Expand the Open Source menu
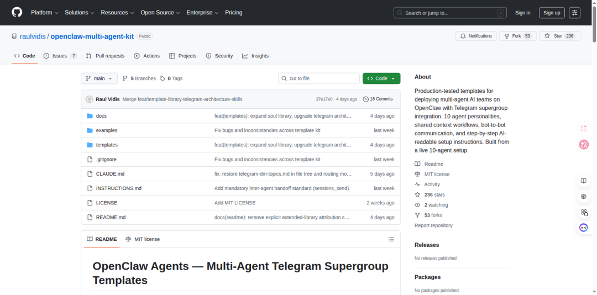The width and height of the screenshot is (597, 295). coord(160,13)
